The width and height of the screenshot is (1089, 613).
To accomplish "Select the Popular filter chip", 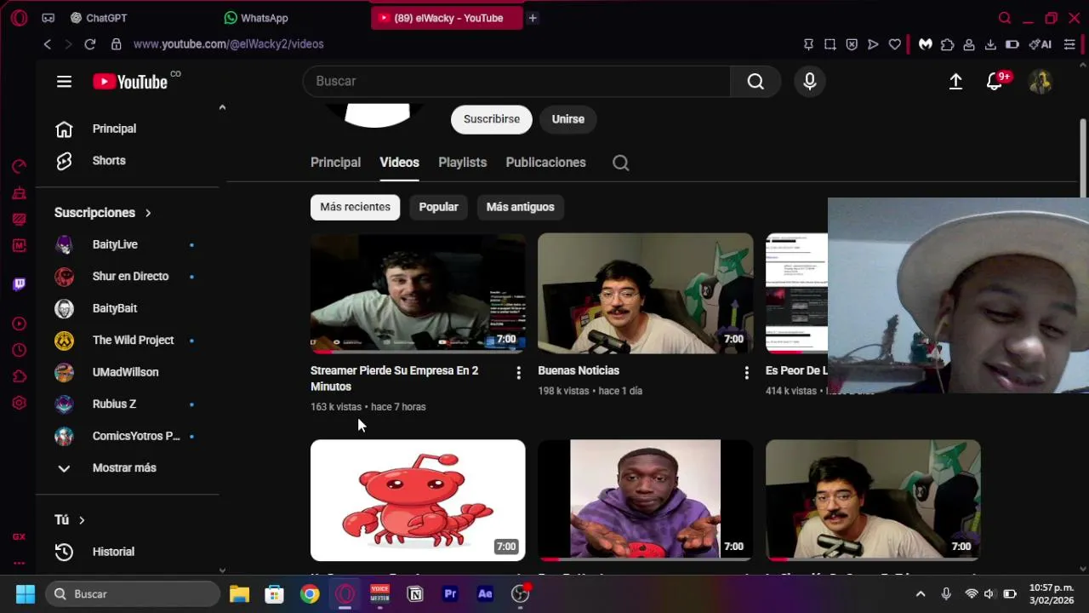I will [438, 207].
